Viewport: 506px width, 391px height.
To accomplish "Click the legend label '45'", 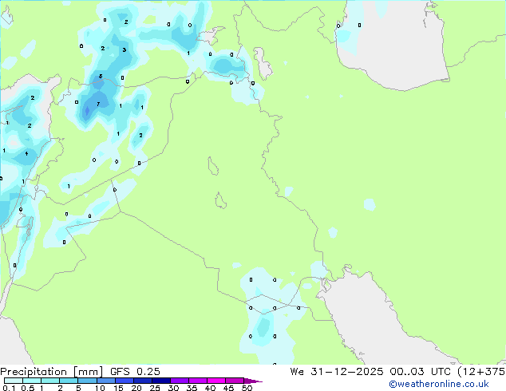I will [x=228, y=388].
